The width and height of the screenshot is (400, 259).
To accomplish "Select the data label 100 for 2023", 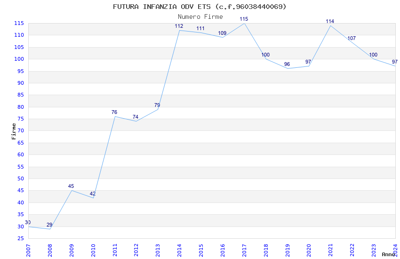I will click(x=373, y=55).
